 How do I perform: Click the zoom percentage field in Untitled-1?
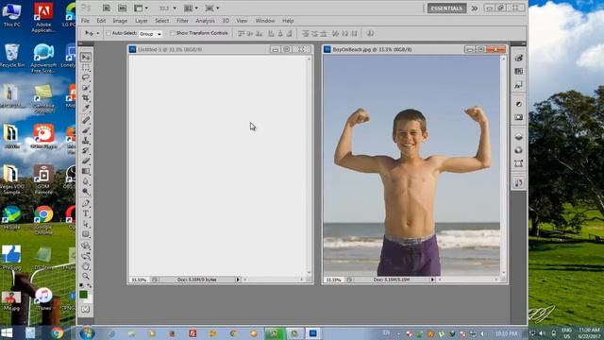139,280
